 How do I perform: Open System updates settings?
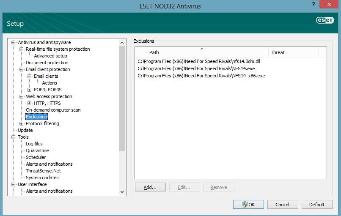tap(42, 178)
